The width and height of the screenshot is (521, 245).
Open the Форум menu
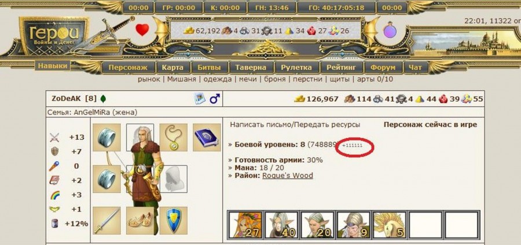point(383,67)
